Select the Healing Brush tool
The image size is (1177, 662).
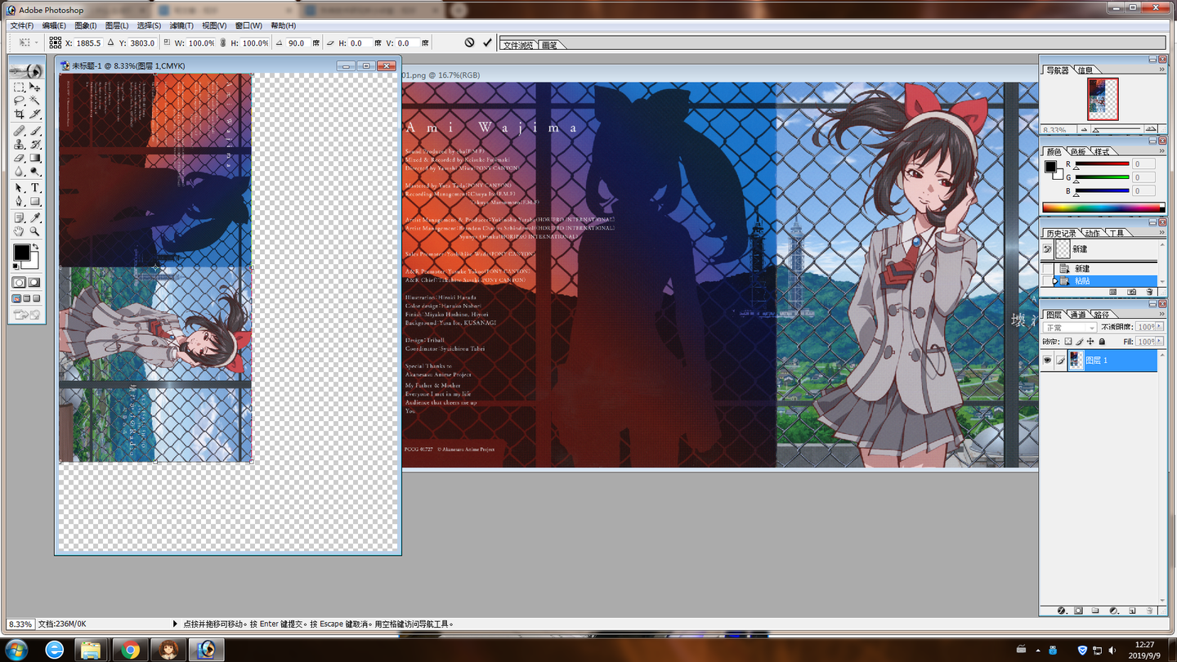[19, 131]
